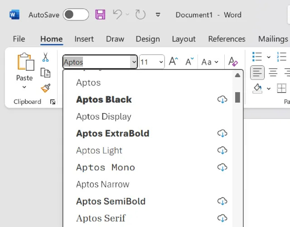
Task: Open the Clipboard dialog launcher
Action: [x=53, y=102]
